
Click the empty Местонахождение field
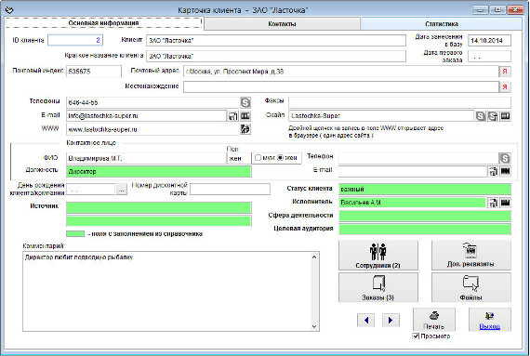pos(341,86)
